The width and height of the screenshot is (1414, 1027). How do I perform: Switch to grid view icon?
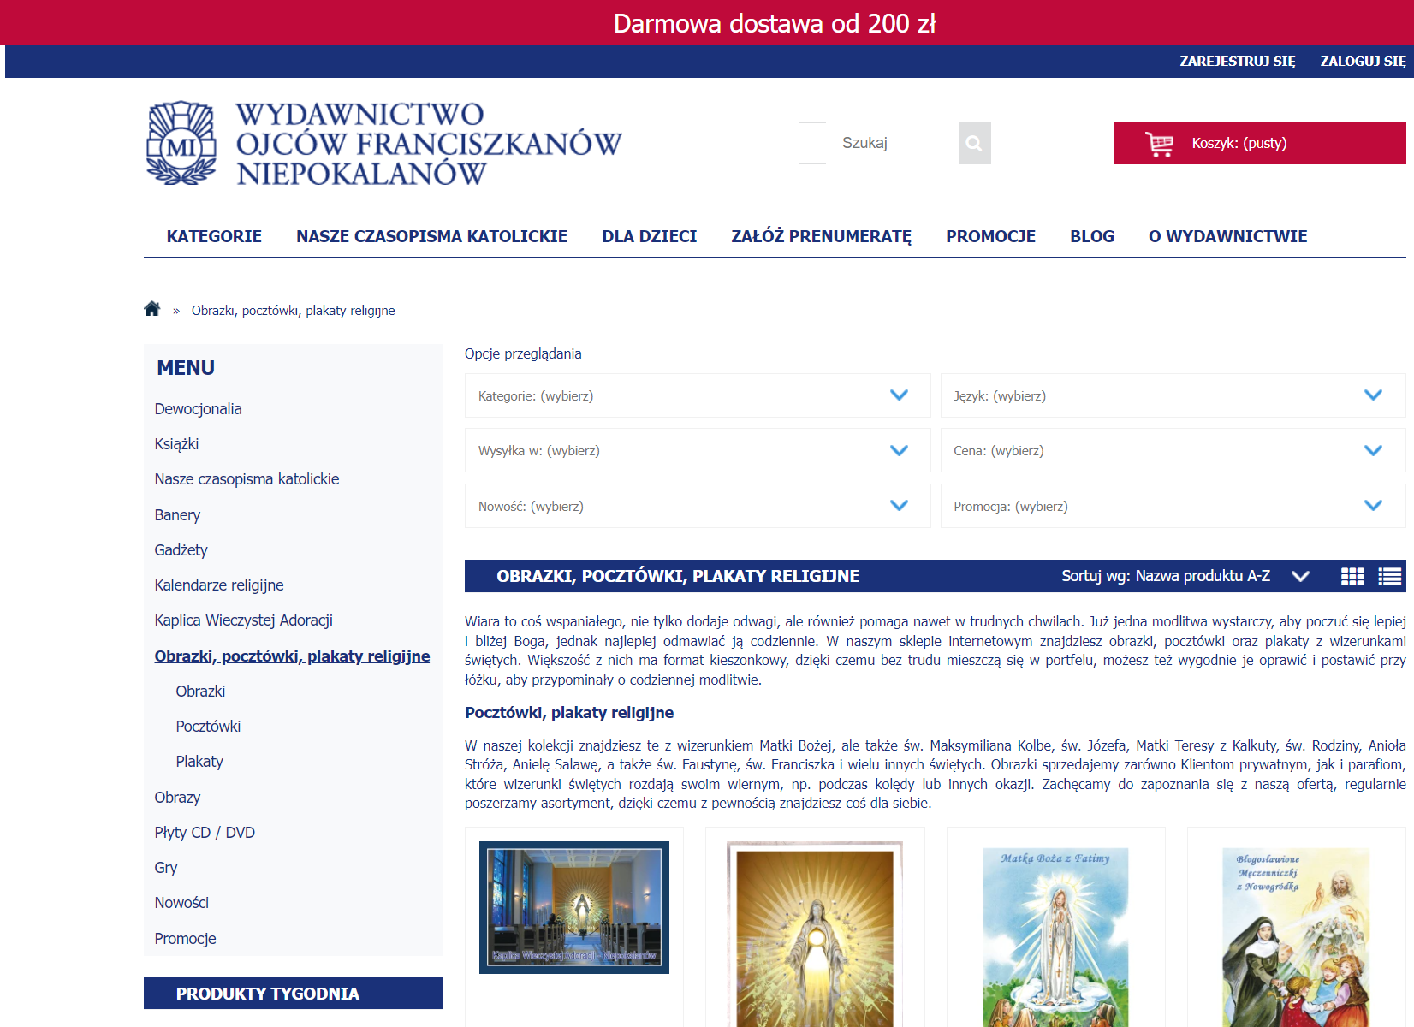point(1352,576)
